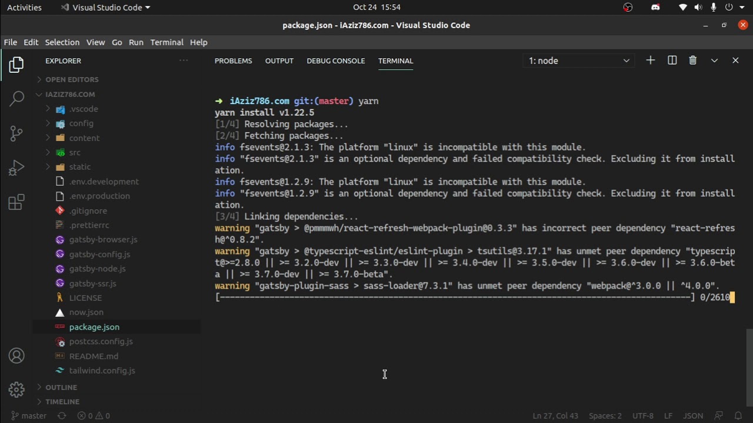
Task: Open the Source Control view
Action: tap(16, 133)
